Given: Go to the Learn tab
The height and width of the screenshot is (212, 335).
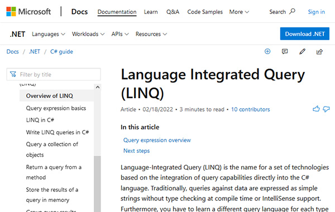Looking at the screenshot, I should [x=151, y=12].
